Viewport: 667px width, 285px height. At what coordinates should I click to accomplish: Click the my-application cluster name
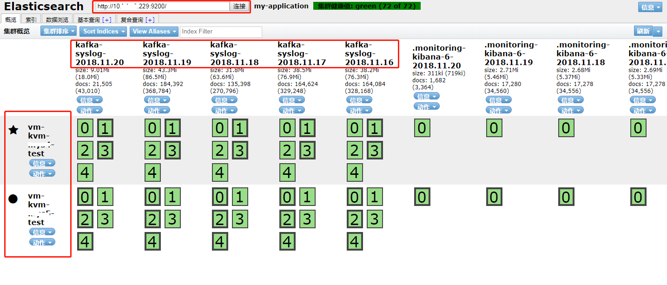281,6
